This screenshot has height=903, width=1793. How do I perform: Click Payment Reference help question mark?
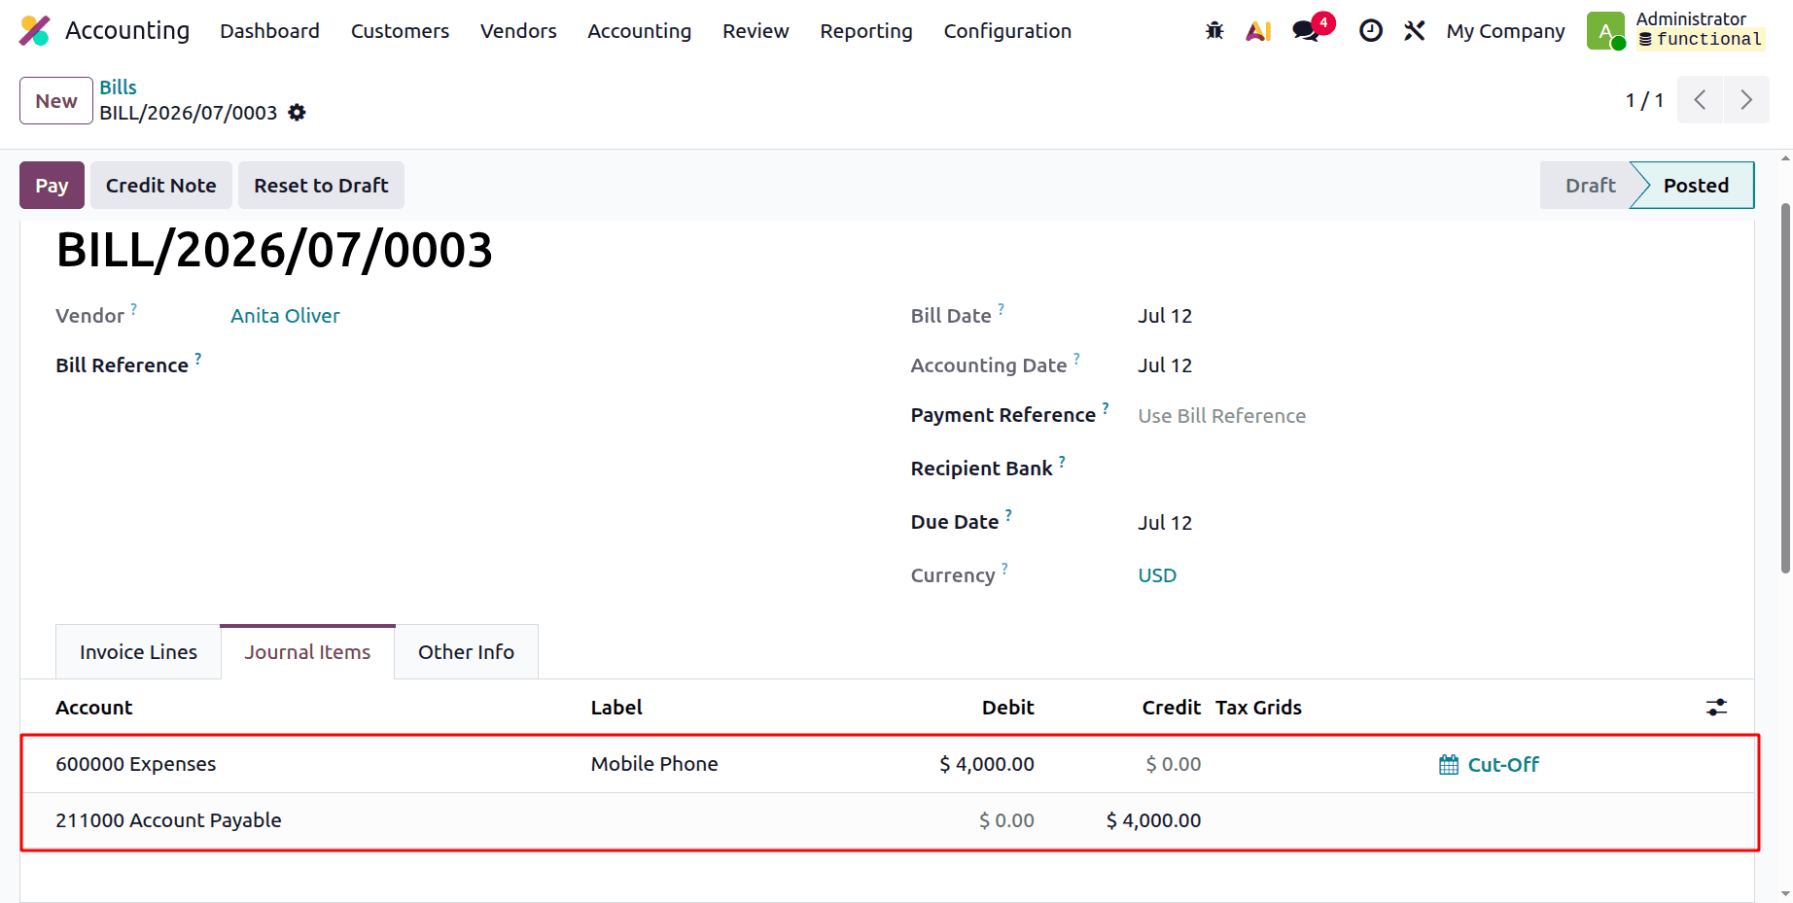[1106, 408]
